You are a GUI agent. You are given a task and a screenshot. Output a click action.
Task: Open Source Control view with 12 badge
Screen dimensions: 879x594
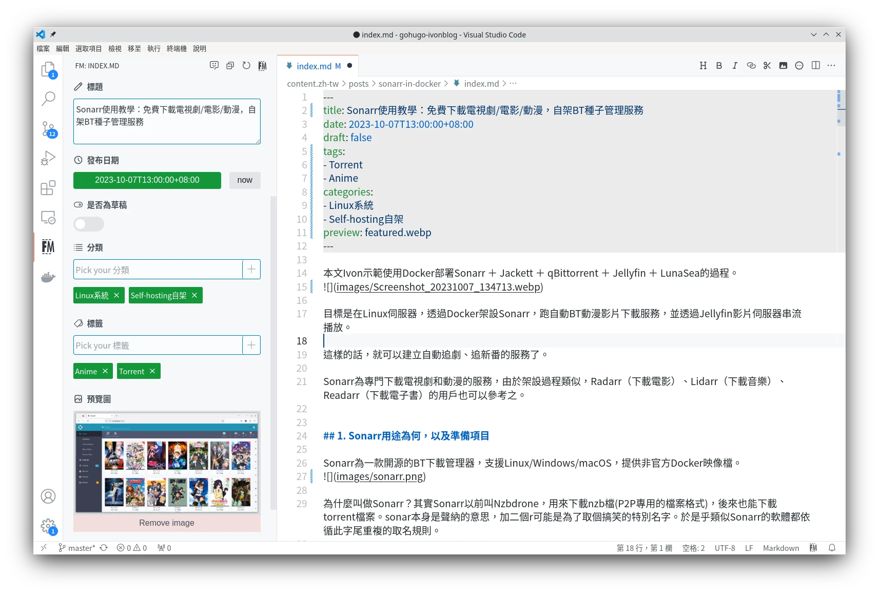(48, 129)
